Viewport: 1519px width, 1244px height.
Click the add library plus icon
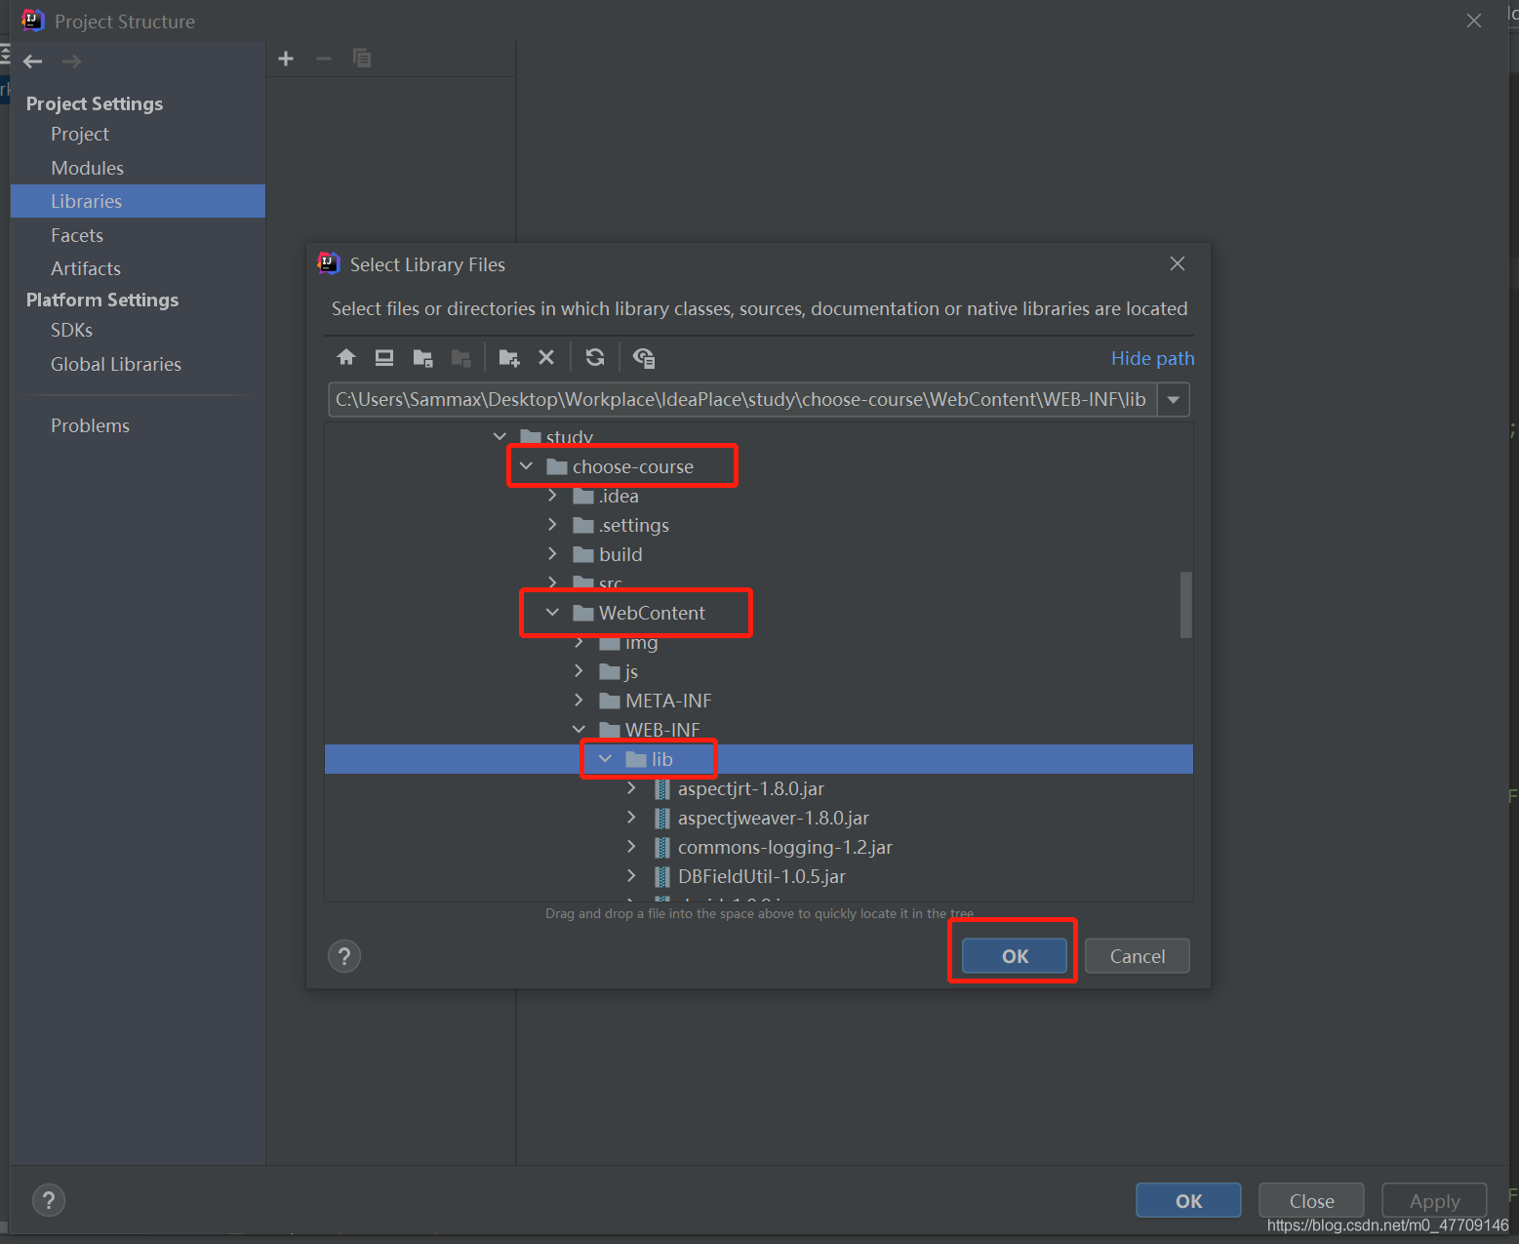coord(286,59)
